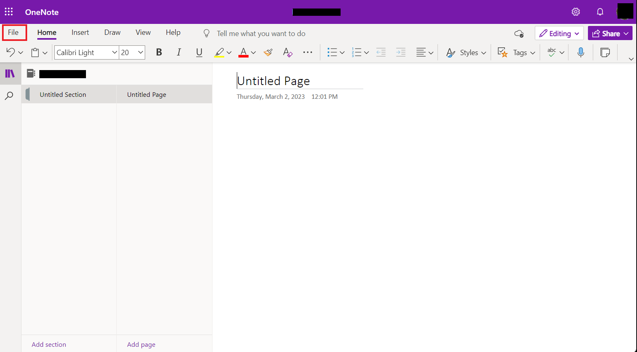This screenshot has height=352, width=637.
Task: Open the Editing mode button
Action: coord(559,33)
